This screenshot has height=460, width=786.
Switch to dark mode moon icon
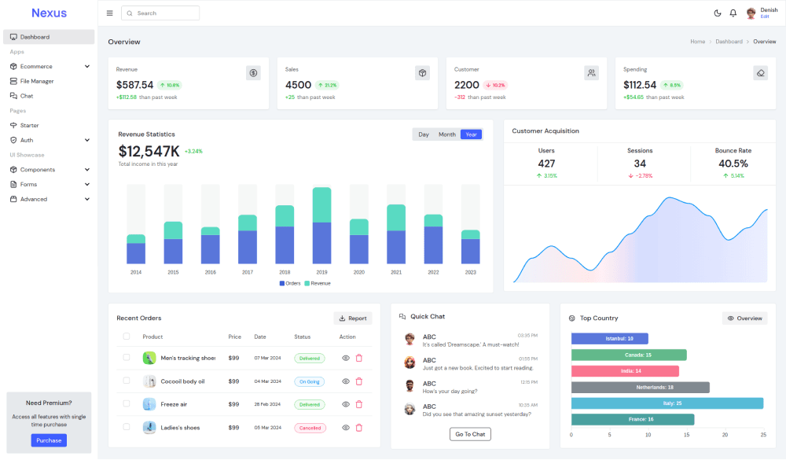(x=717, y=13)
